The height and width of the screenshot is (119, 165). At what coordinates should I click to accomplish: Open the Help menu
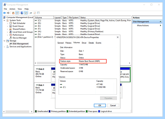pos(26,9)
